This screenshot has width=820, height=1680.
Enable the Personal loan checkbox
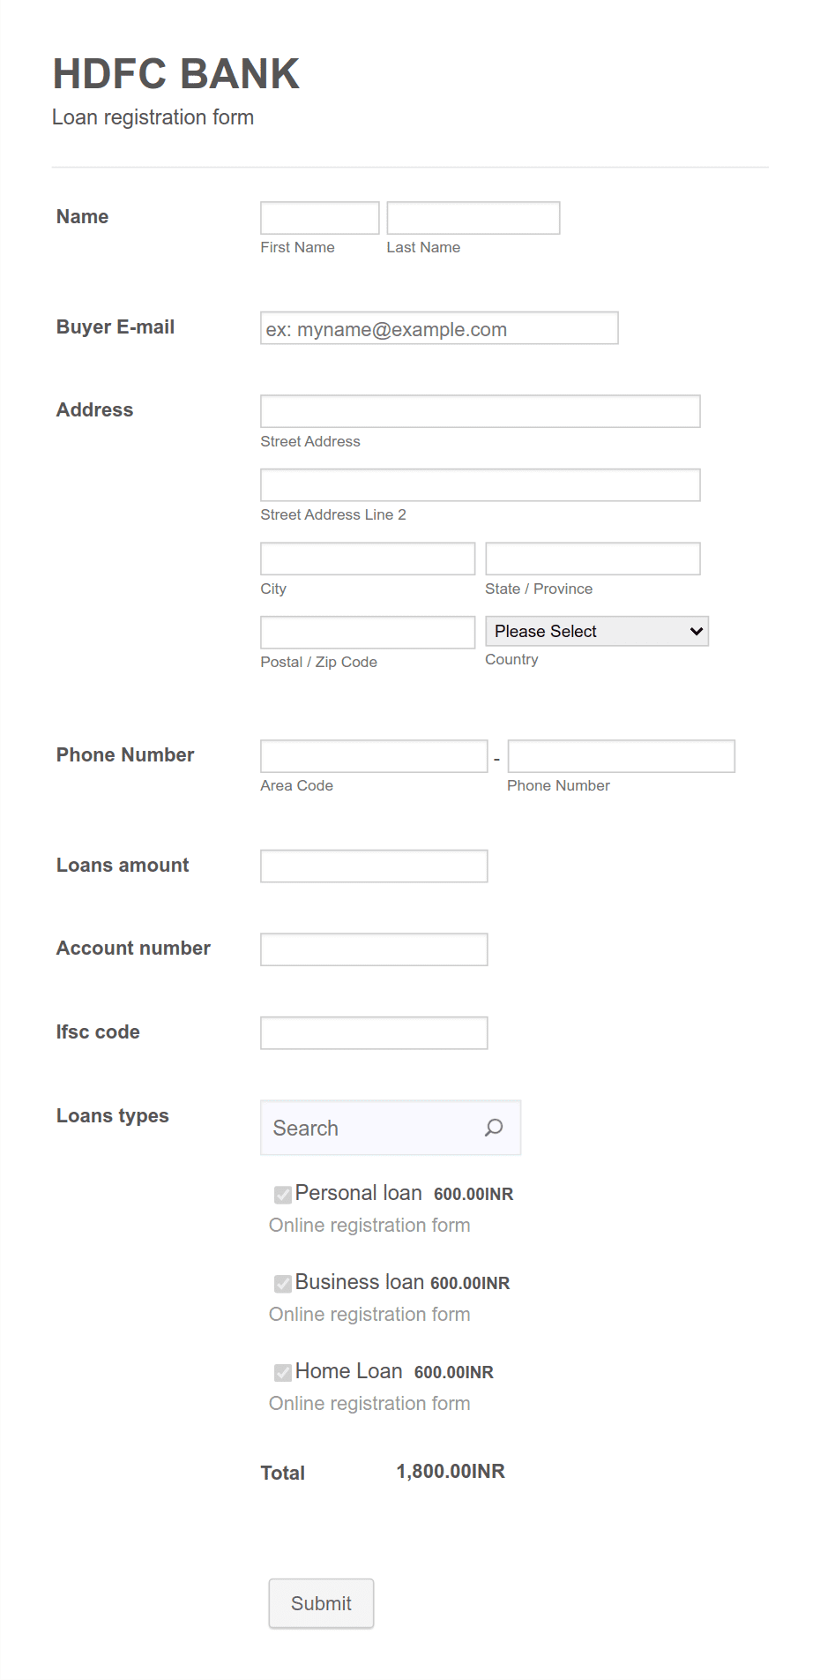tap(282, 1194)
